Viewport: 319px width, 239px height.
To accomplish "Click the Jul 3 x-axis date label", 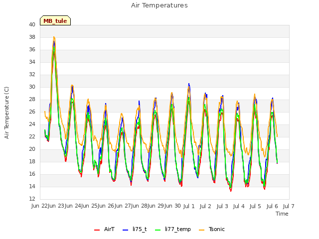I will (x=222, y=206).
